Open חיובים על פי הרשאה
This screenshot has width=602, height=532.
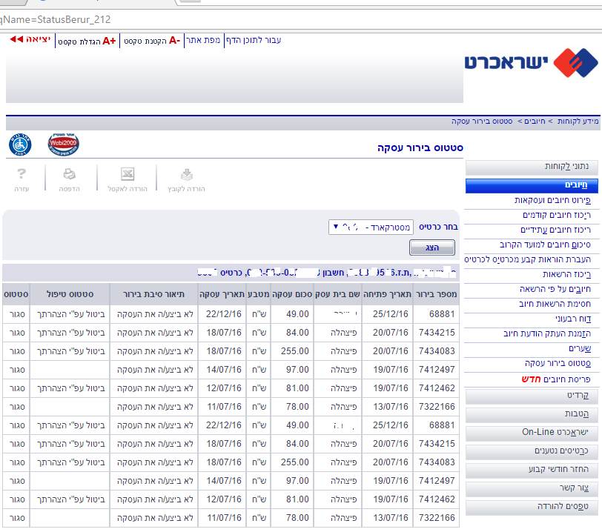tap(555, 289)
